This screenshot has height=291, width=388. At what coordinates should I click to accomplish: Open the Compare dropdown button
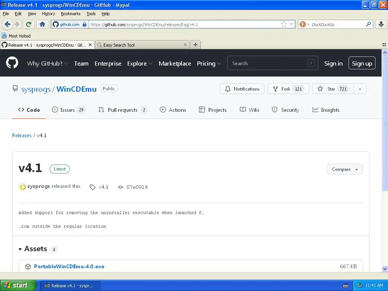point(345,169)
